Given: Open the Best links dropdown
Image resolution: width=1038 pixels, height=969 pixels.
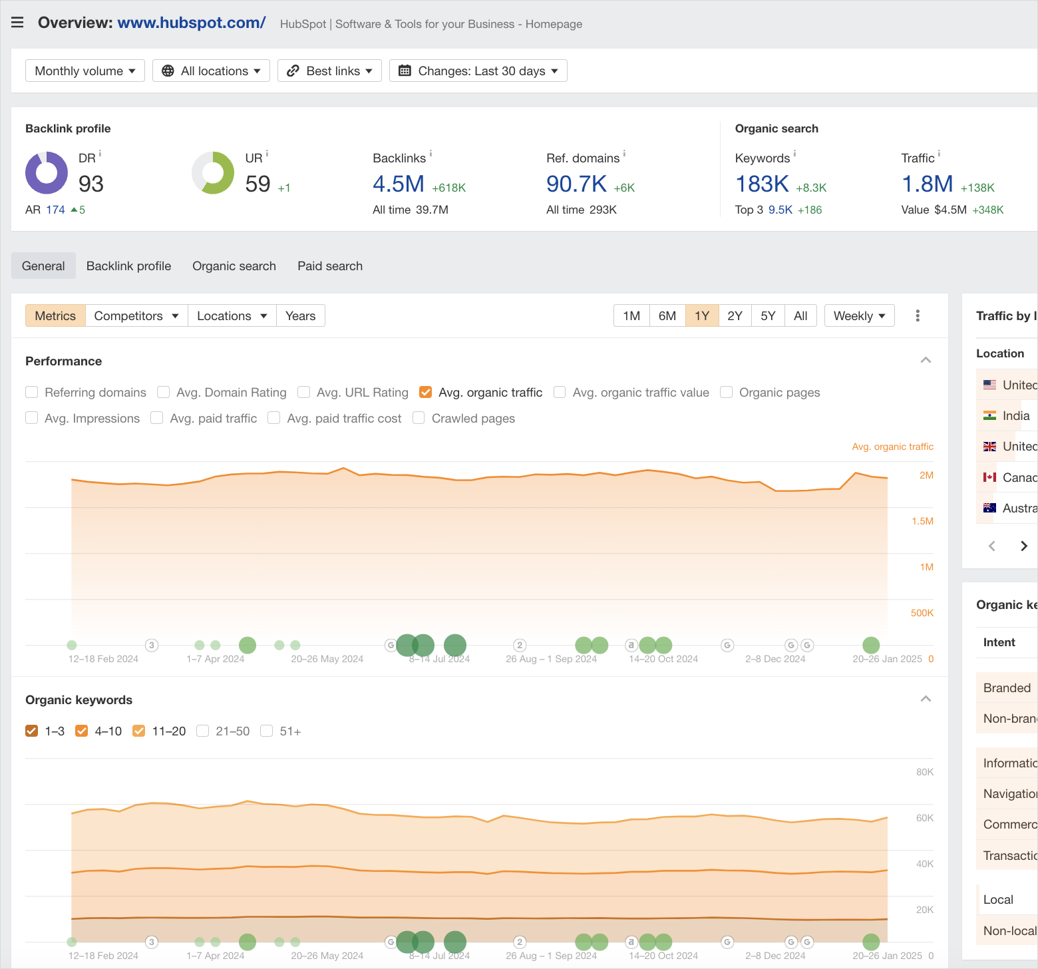Looking at the screenshot, I should tap(329, 71).
